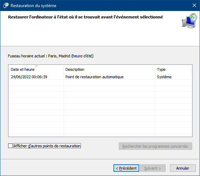Viewport: 200px width, 176px height.
Task: Click the 'Fuseau horaire actuel' time zone text
Action: pyautogui.click(x=51, y=56)
